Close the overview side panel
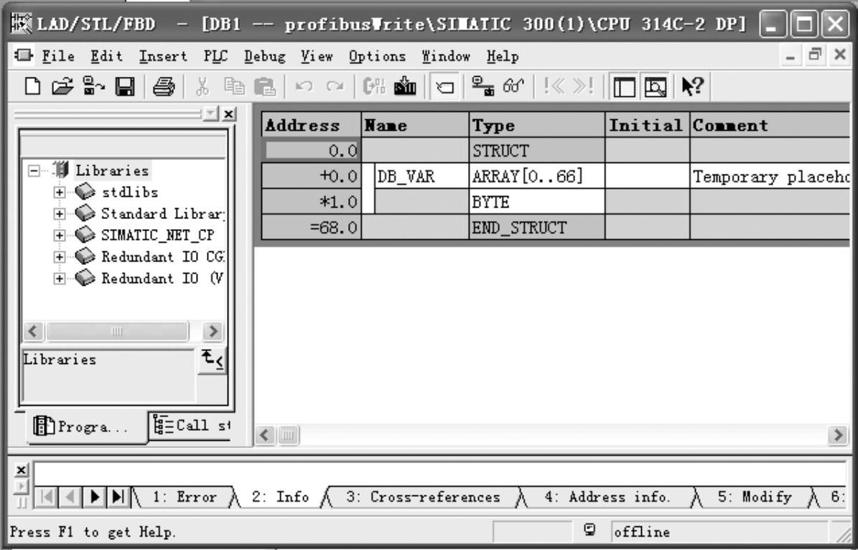 tap(229, 114)
